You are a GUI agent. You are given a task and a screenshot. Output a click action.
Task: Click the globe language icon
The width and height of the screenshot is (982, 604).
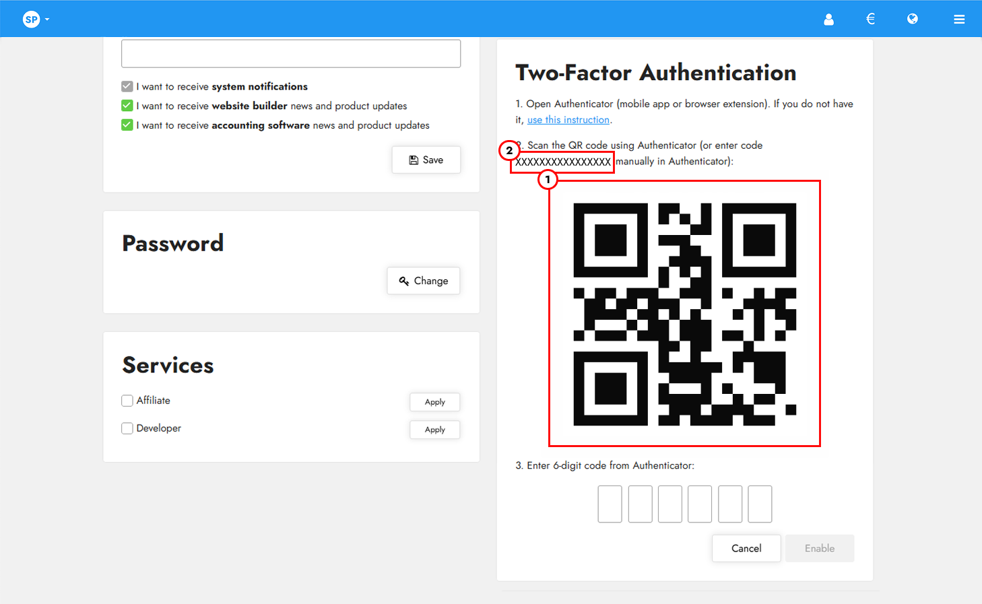(913, 19)
